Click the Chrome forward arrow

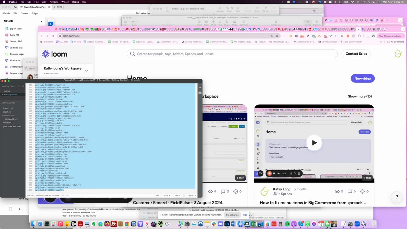point(47,36)
